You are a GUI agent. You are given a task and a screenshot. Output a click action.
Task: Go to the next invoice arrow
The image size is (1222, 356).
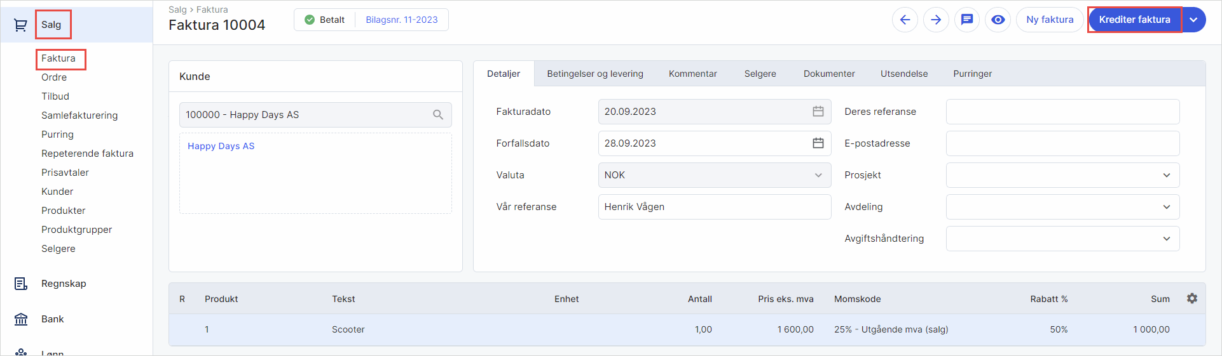coord(936,20)
